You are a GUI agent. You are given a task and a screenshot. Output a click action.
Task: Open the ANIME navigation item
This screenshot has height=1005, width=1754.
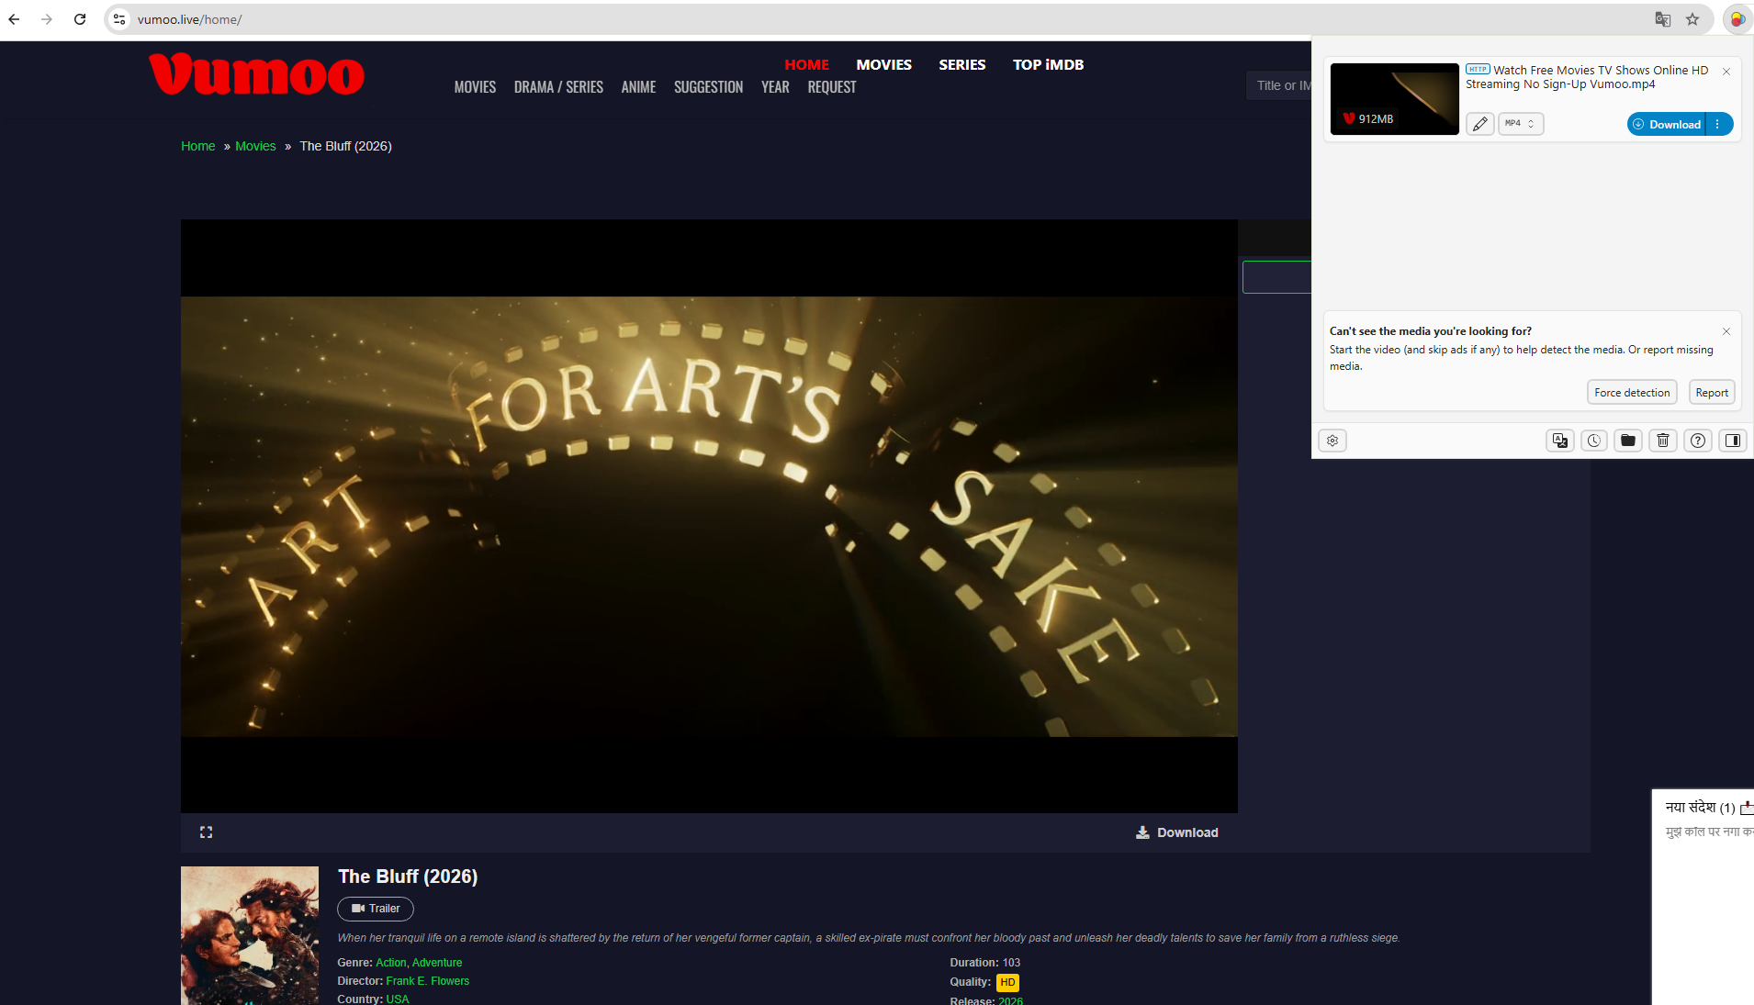point(638,87)
